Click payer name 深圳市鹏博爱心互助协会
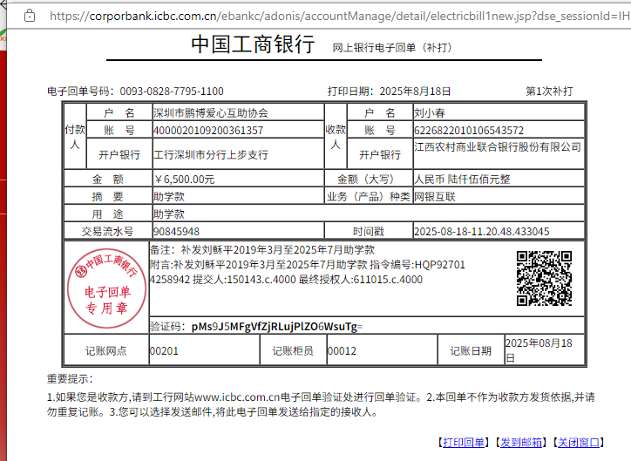 coord(210,113)
